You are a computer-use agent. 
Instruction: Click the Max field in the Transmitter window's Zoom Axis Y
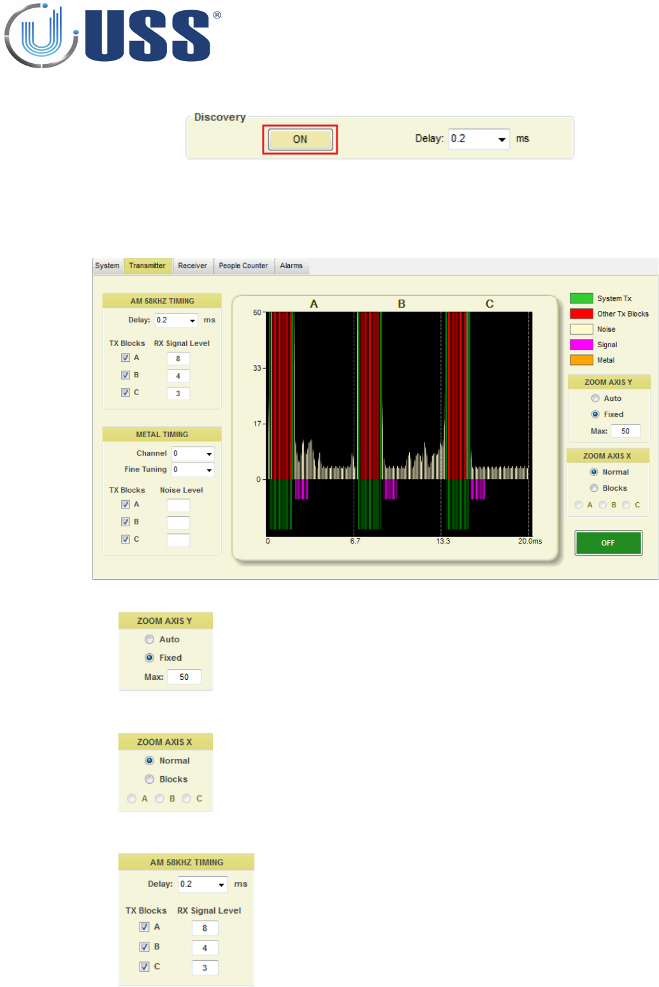(x=626, y=431)
